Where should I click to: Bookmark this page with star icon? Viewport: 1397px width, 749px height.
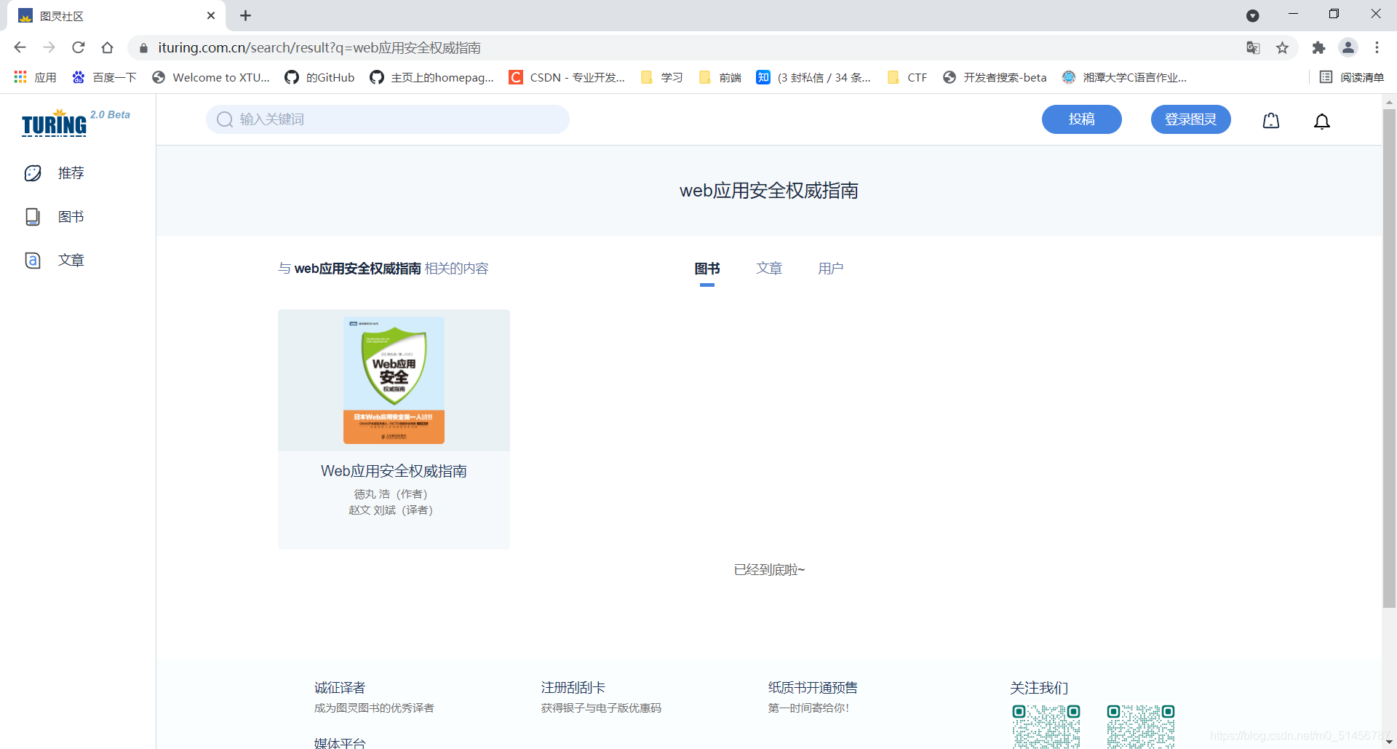(x=1282, y=47)
